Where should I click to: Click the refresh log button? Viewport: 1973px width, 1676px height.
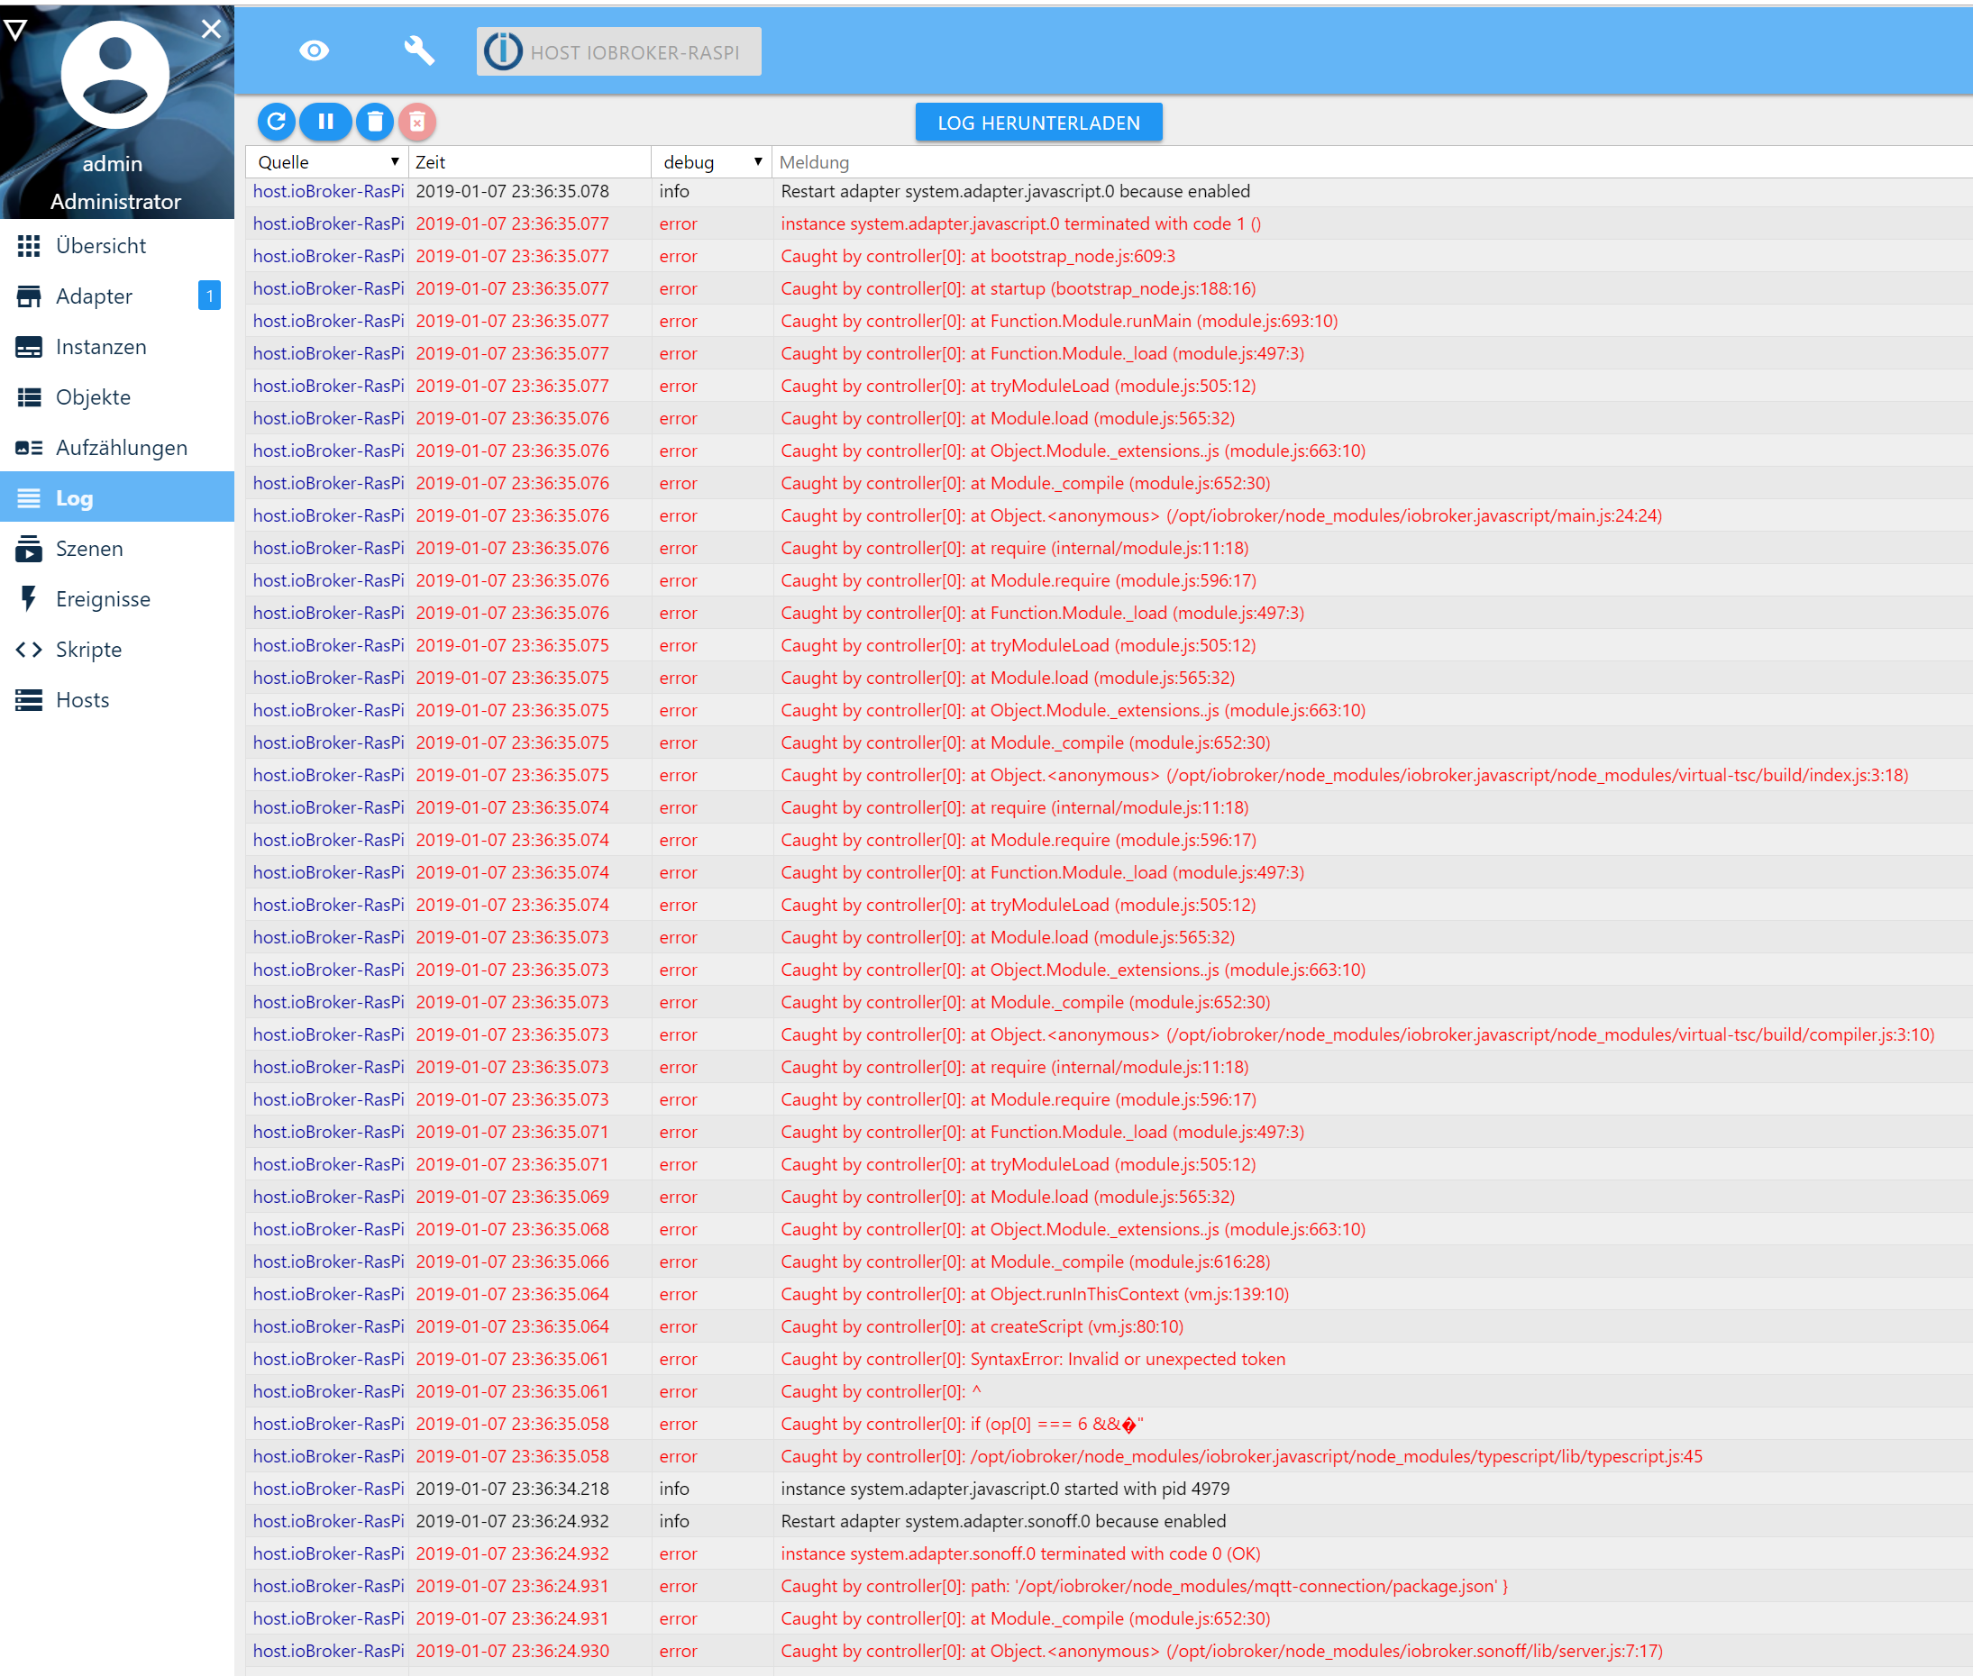[x=277, y=122]
